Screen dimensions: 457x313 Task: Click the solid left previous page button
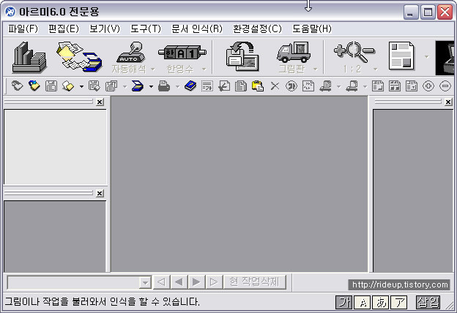(x=179, y=282)
